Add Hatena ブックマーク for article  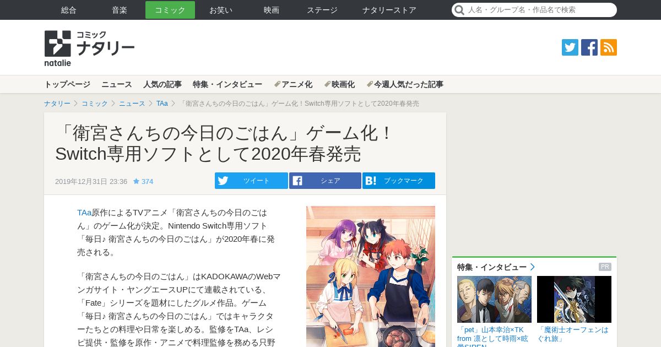[x=399, y=181]
